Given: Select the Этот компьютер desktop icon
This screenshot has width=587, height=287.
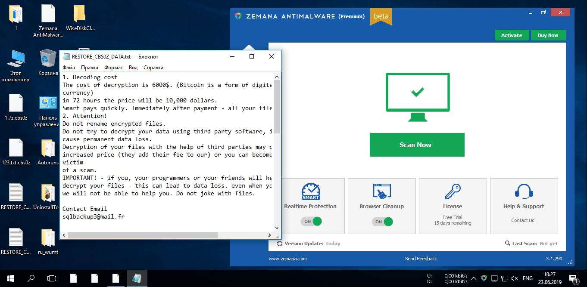Looking at the screenshot, I should point(16,65).
